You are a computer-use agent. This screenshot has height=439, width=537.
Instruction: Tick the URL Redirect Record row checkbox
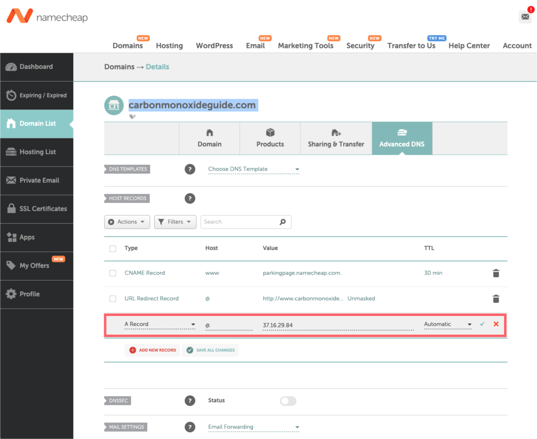[113, 299]
